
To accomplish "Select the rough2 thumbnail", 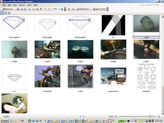I will tap(14, 49).
